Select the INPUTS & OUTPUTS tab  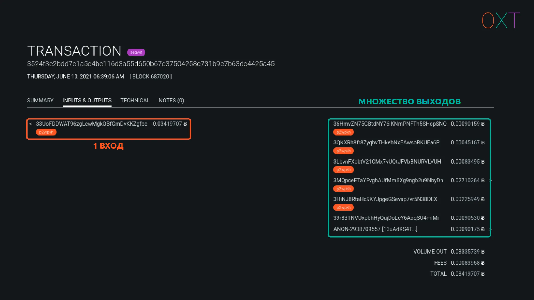[87, 101]
